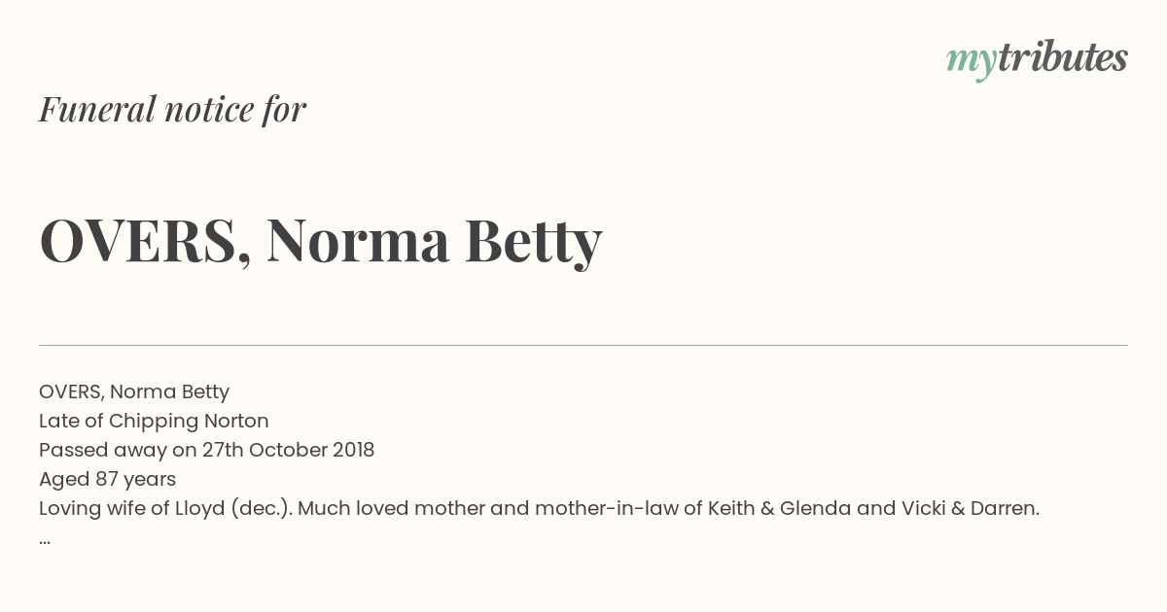Select the "Funeral notice for" italic heading

[x=172, y=109]
